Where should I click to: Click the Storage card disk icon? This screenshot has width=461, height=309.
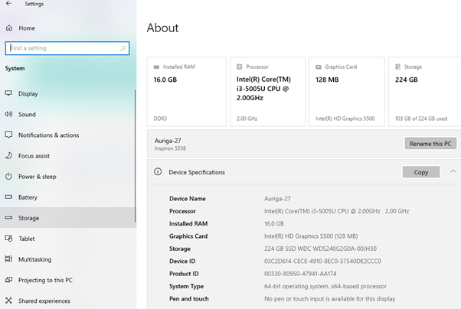point(397,67)
